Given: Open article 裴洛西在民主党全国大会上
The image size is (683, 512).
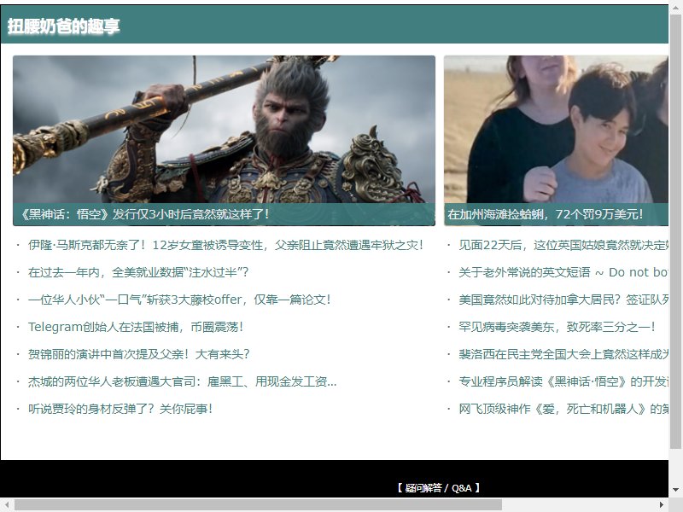Looking at the screenshot, I should click(563, 354).
